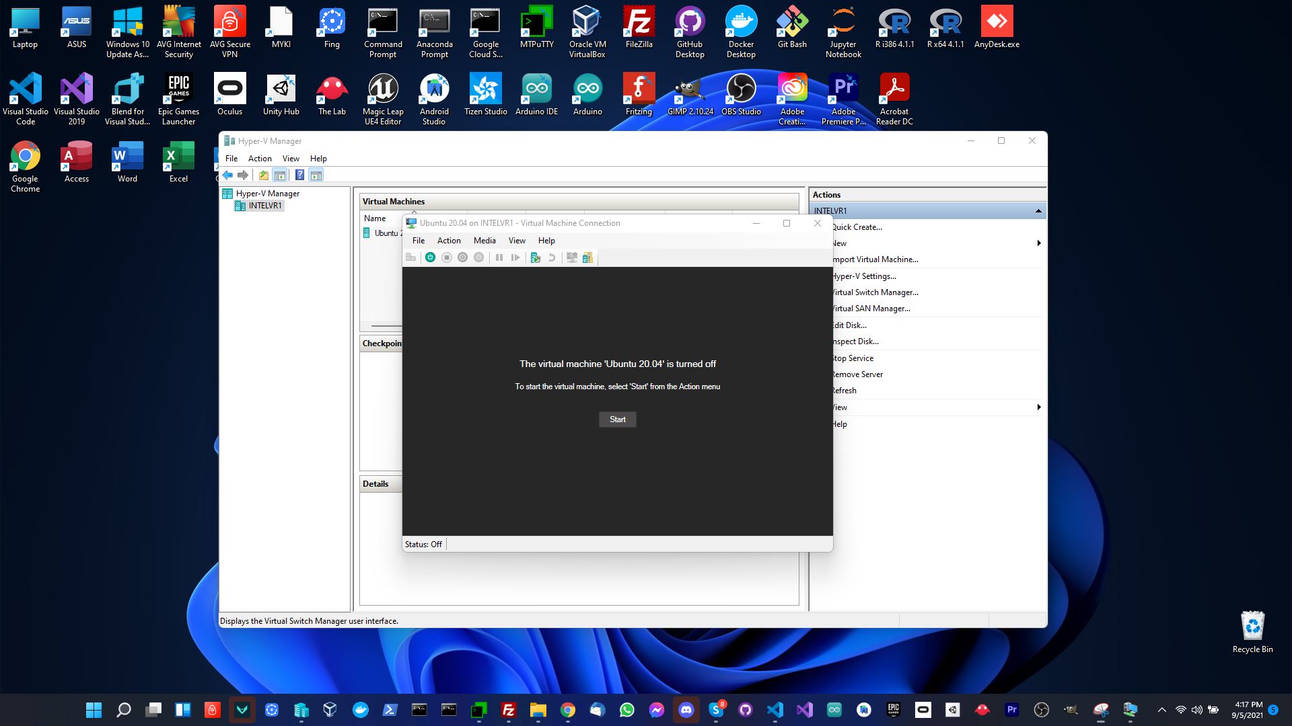Click the Reset play icon in VM toolbar
Screen dimensions: 1292x726
[515, 257]
